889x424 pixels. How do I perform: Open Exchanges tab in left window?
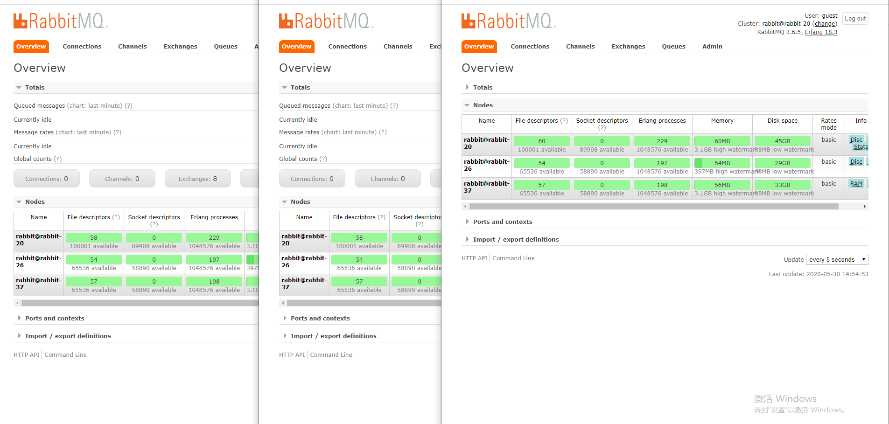click(180, 46)
